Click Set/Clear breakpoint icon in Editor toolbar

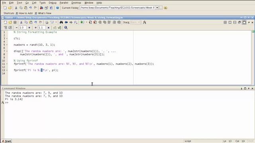pyautogui.click(x=90, y=22)
